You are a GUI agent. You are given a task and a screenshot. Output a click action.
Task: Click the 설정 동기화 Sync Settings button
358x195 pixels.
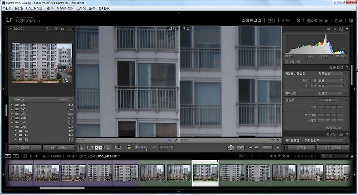(x=333, y=148)
